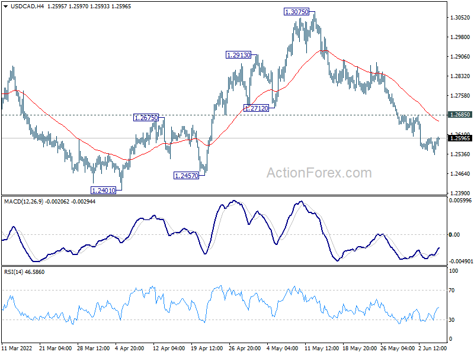This screenshot has height=355, width=474.
Task: Click the MACD 0.005996 scale value
Action: click(x=460, y=201)
